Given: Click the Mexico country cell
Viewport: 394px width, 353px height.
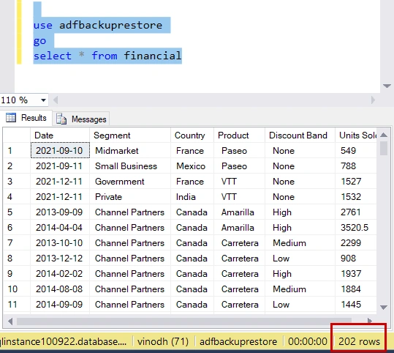Looking at the screenshot, I should tap(192, 166).
